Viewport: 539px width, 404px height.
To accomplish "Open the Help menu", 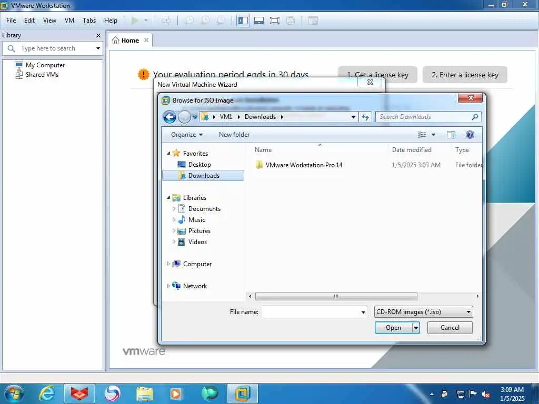I will [111, 21].
